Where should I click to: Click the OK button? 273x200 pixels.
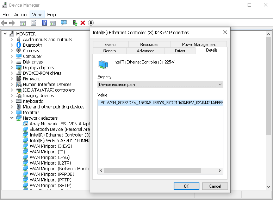coord(186,186)
